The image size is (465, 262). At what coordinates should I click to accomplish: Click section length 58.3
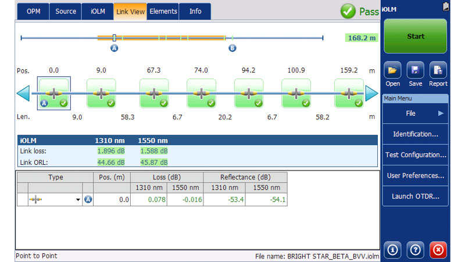coord(127,118)
